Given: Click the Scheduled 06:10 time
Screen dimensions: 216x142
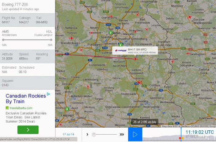Looking at the screenshot, I should pyautogui.click(x=22, y=72).
